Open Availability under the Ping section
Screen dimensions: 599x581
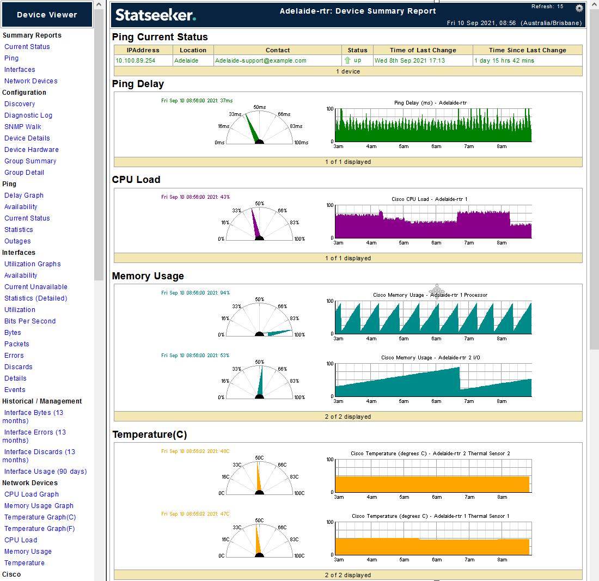pyautogui.click(x=21, y=207)
